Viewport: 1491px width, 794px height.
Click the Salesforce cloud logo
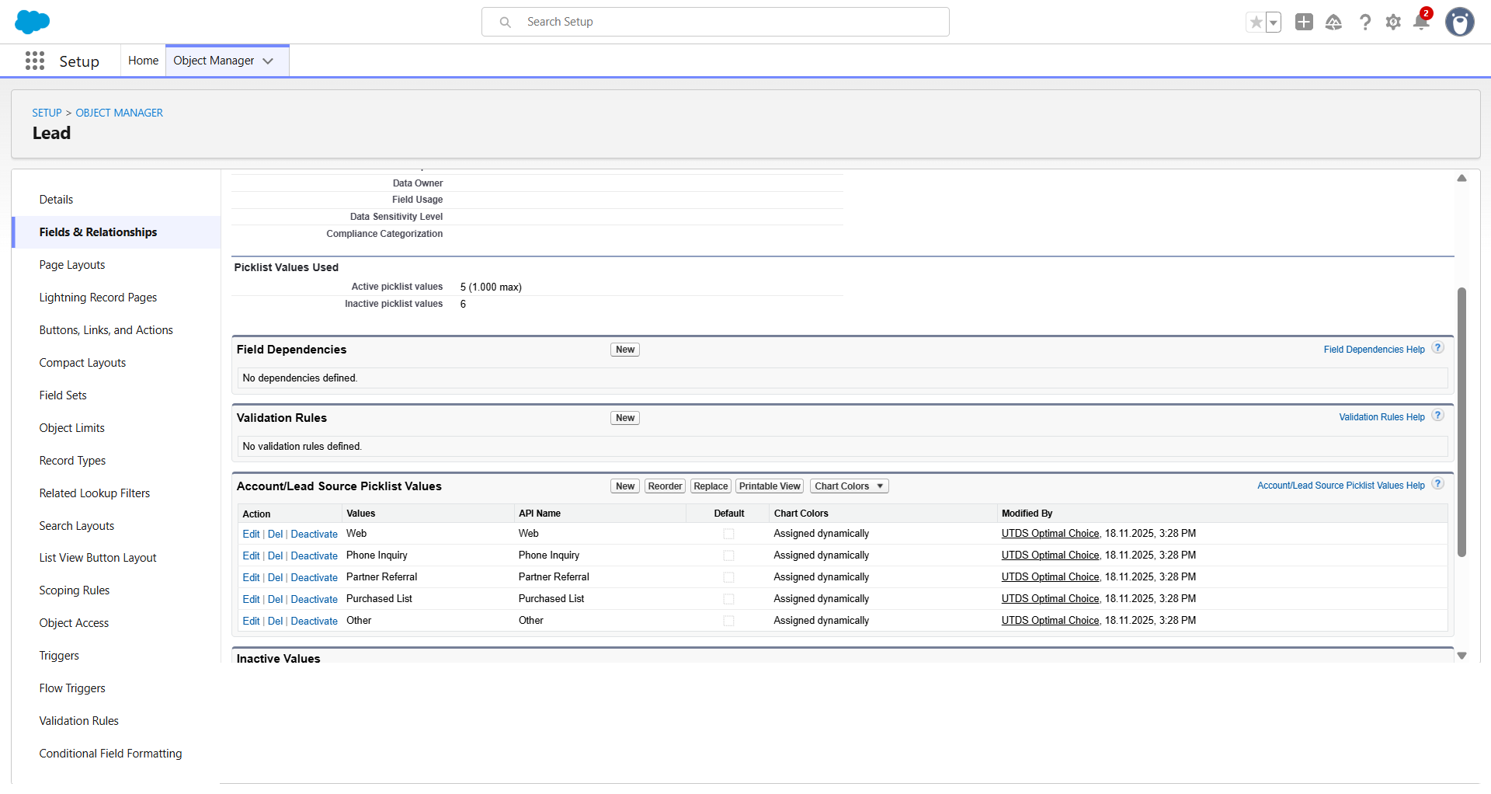(32, 22)
